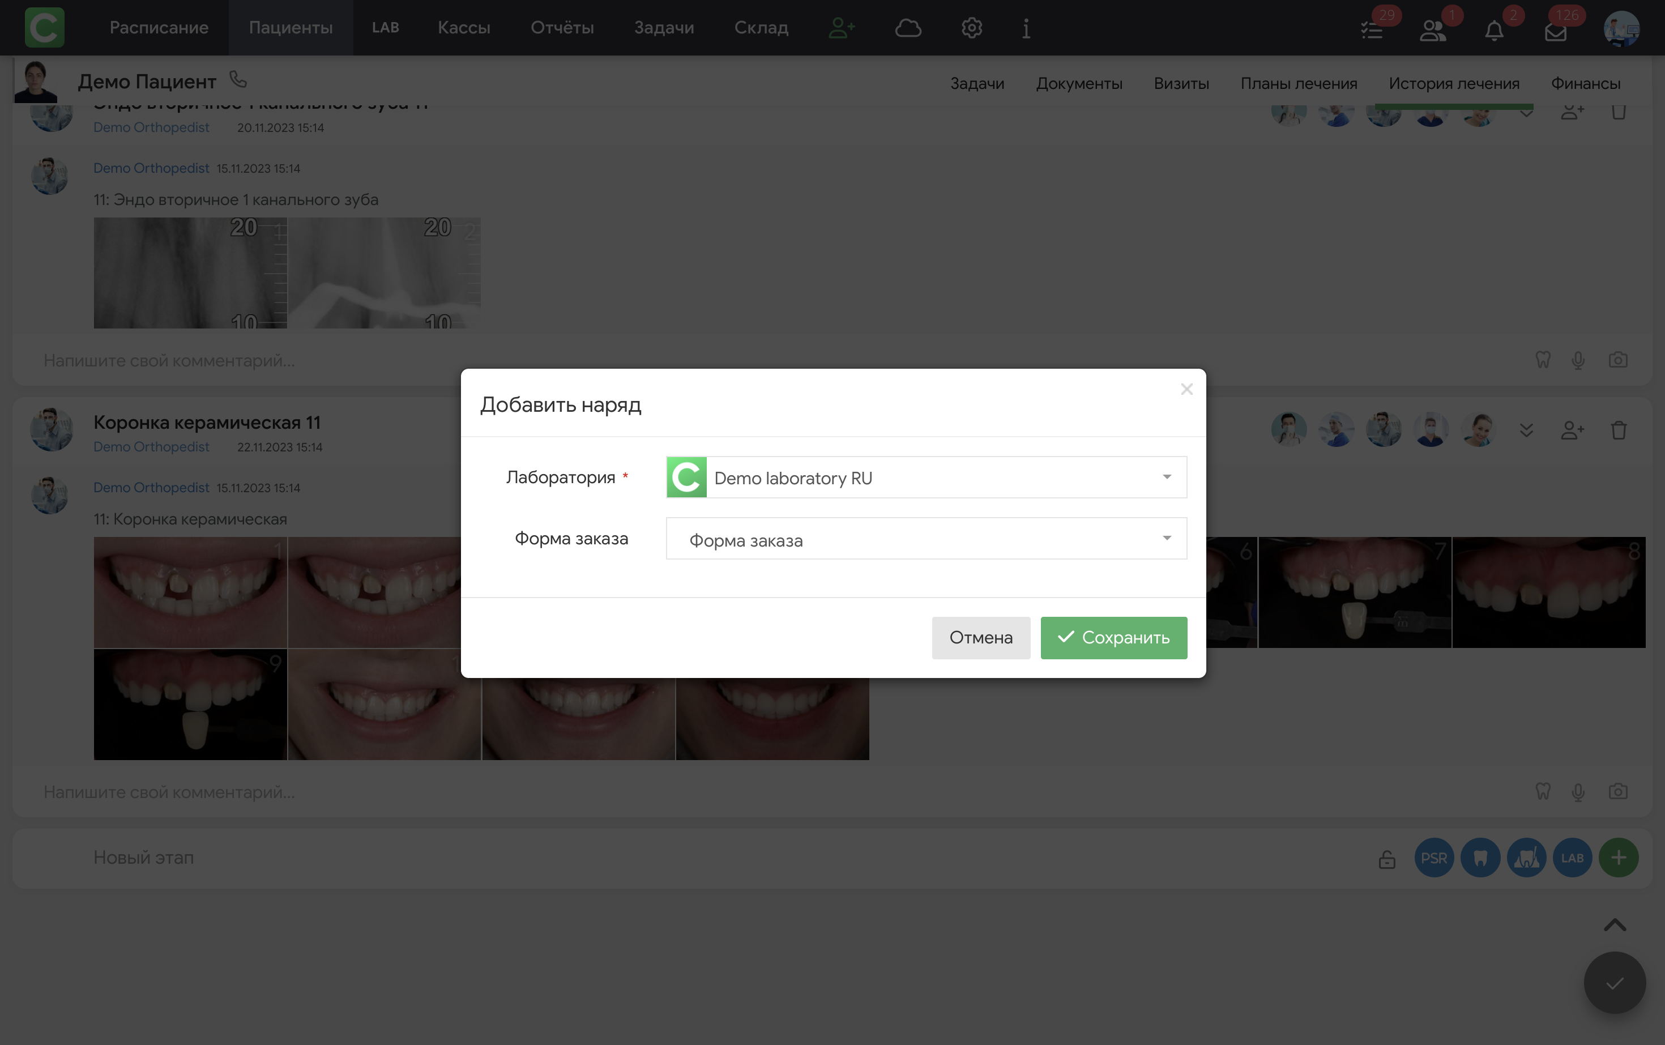Switch to the История лечения tab
Viewport: 1665px width, 1045px height.
click(x=1454, y=84)
